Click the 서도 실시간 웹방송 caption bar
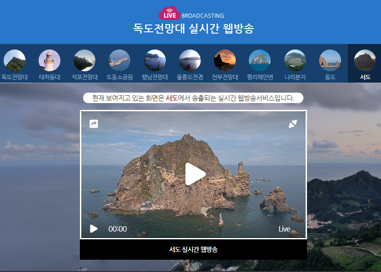Viewport: 381px width, 272px height. (193, 250)
